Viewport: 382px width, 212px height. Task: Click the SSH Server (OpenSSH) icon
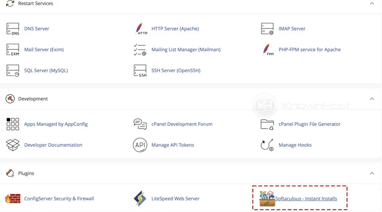[140, 71]
